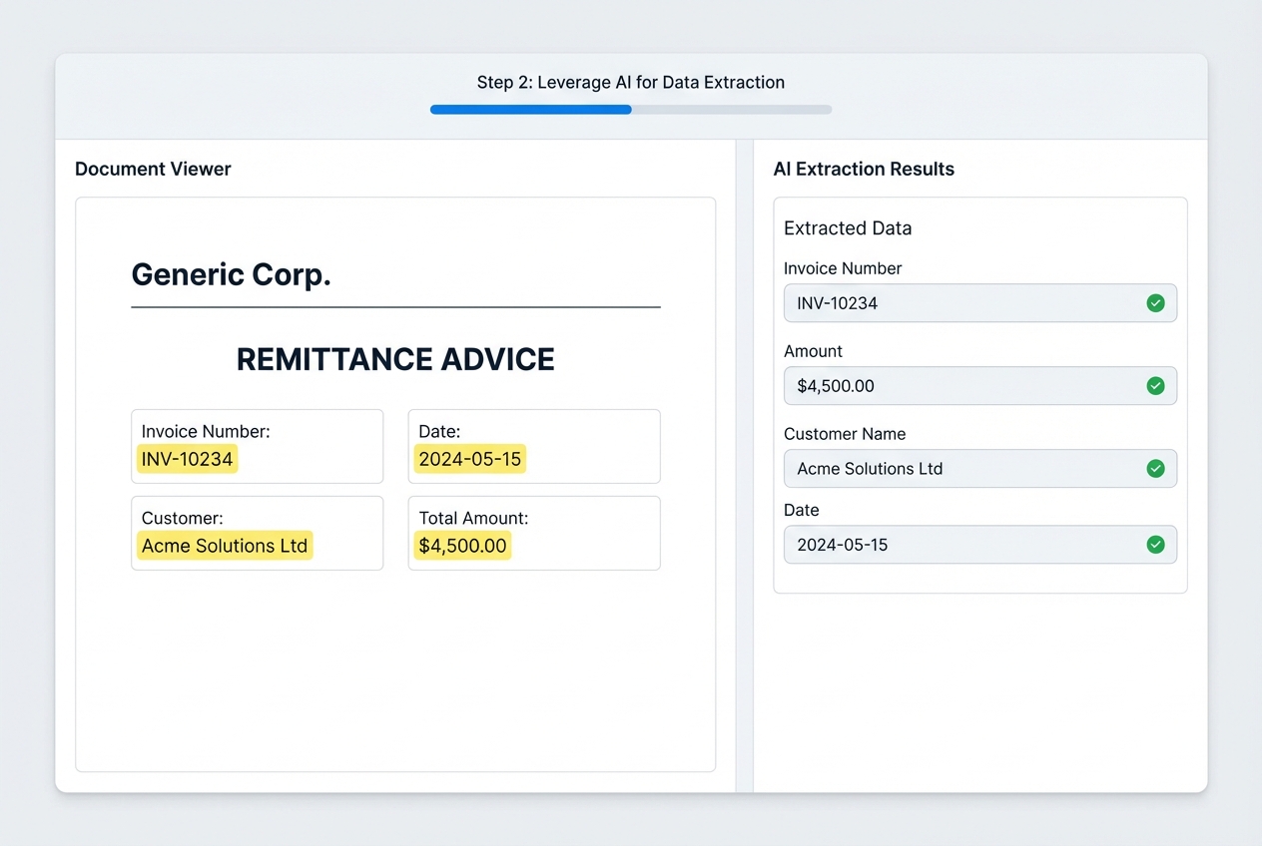Click the Invoice Number box in the document
The width and height of the screenshot is (1262, 846).
(x=257, y=446)
